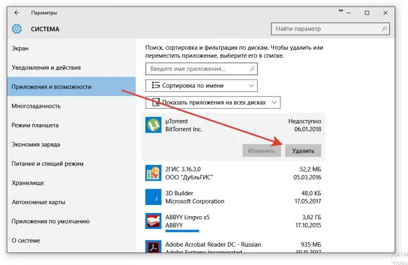408x265 pixels.
Task: Click the ООО "ДубльГИС" publisher text
Action: pyautogui.click(x=189, y=178)
